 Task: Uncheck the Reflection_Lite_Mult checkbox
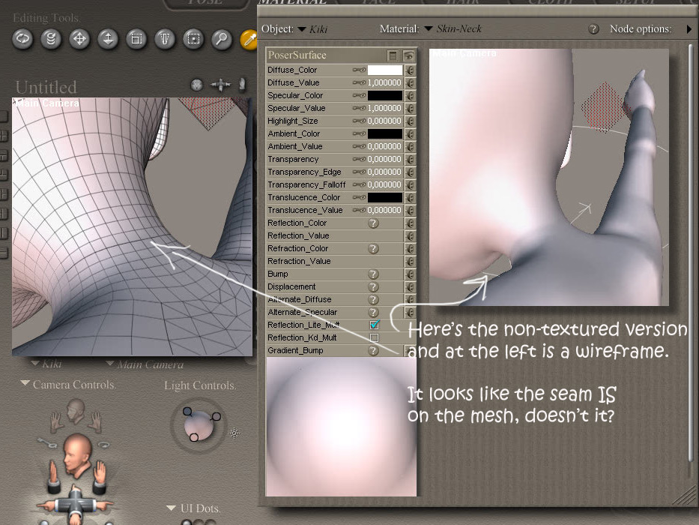375,325
